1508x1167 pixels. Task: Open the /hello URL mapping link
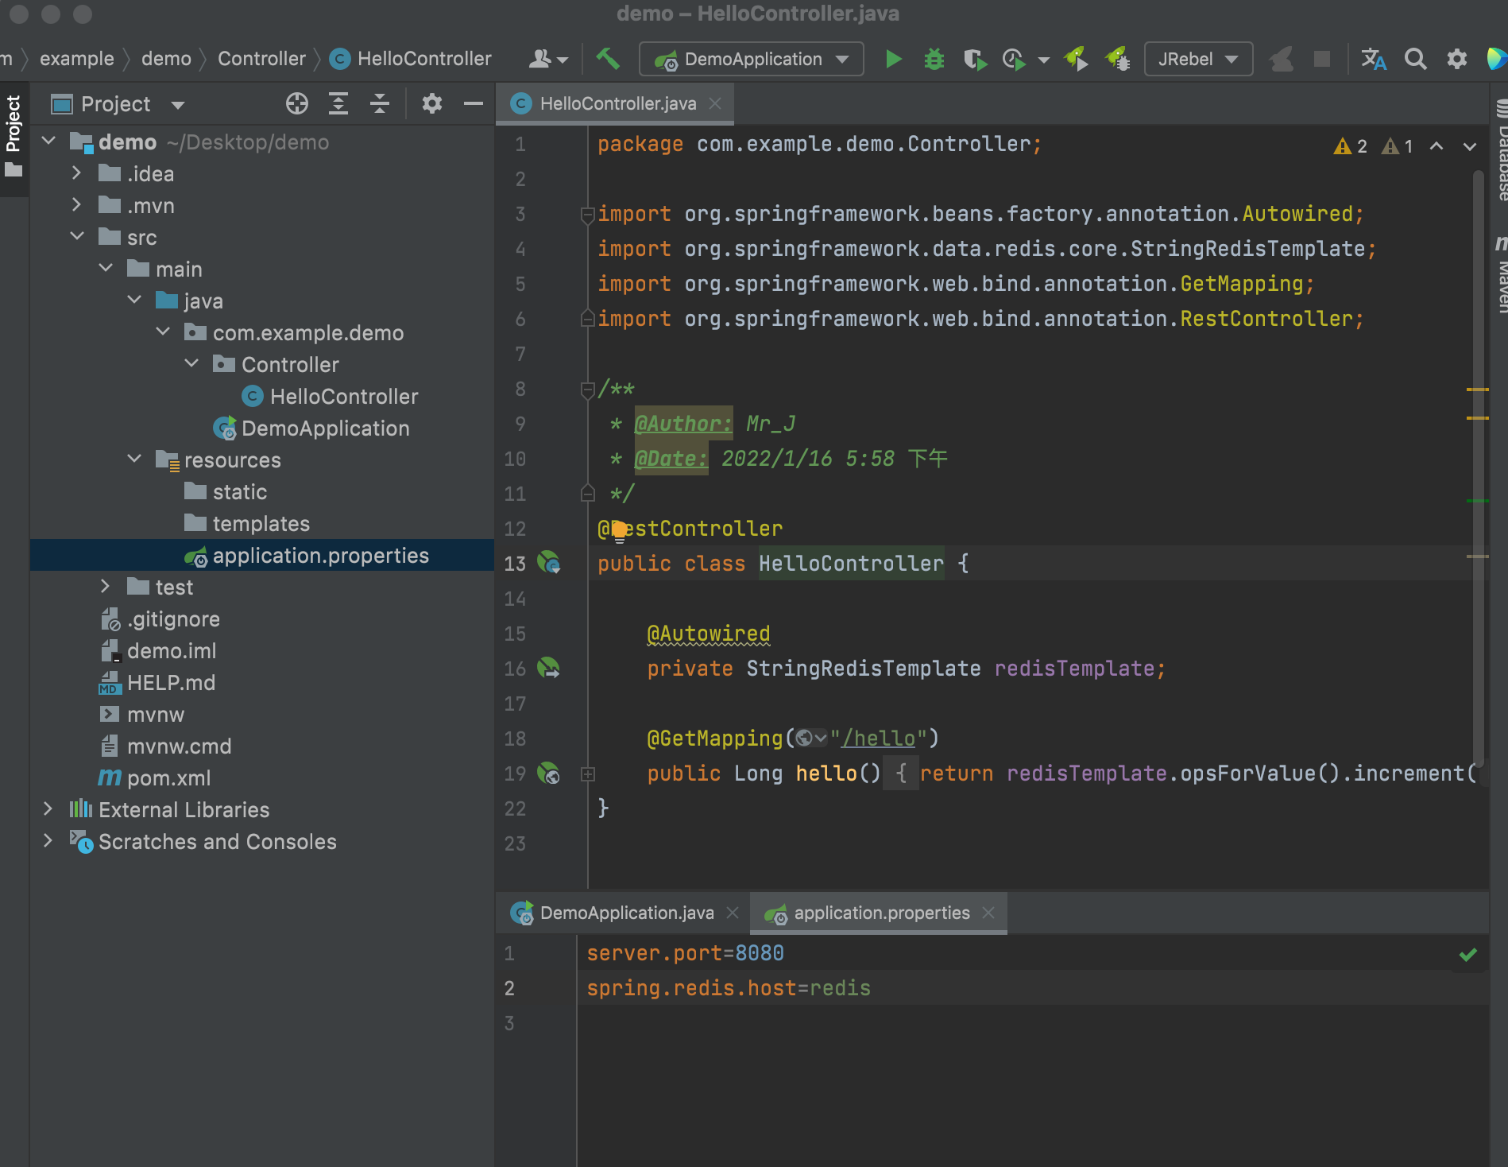878,739
